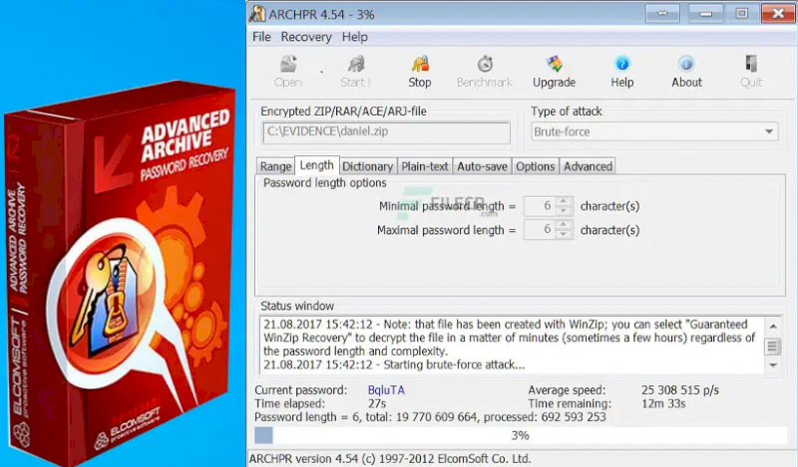Open the Advanced tab
This screenshot has height=467, width=798.
coord(588,166)
